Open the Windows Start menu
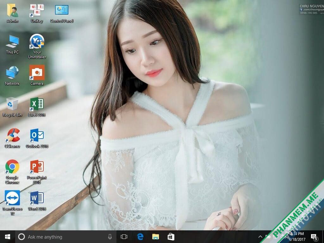324x243 pixels. pyautogui.click(x=8, y=237)
